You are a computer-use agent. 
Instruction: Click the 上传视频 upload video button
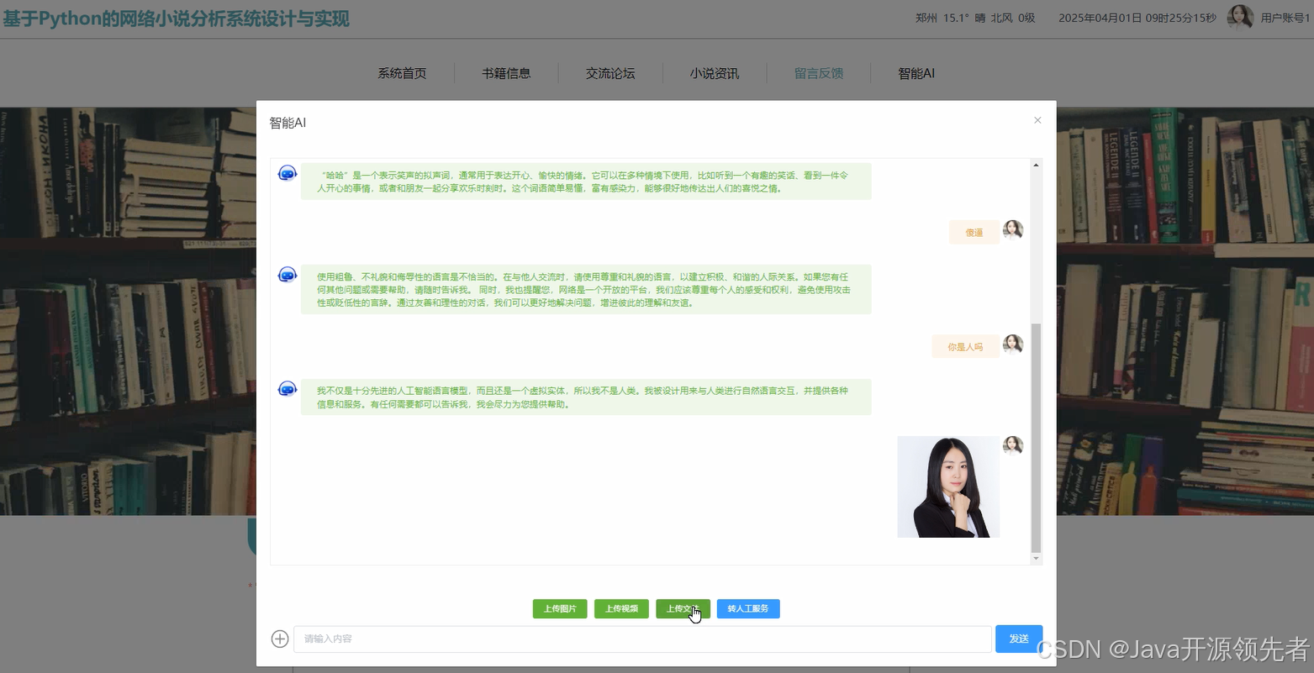(x=621, y=608)
